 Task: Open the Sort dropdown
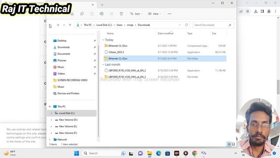(x=136, y=14)
